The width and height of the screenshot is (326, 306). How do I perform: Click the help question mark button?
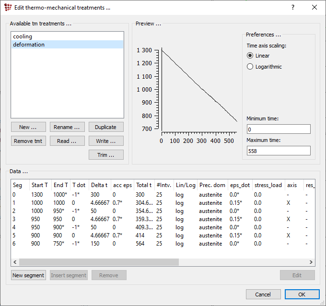pos(293,7)
